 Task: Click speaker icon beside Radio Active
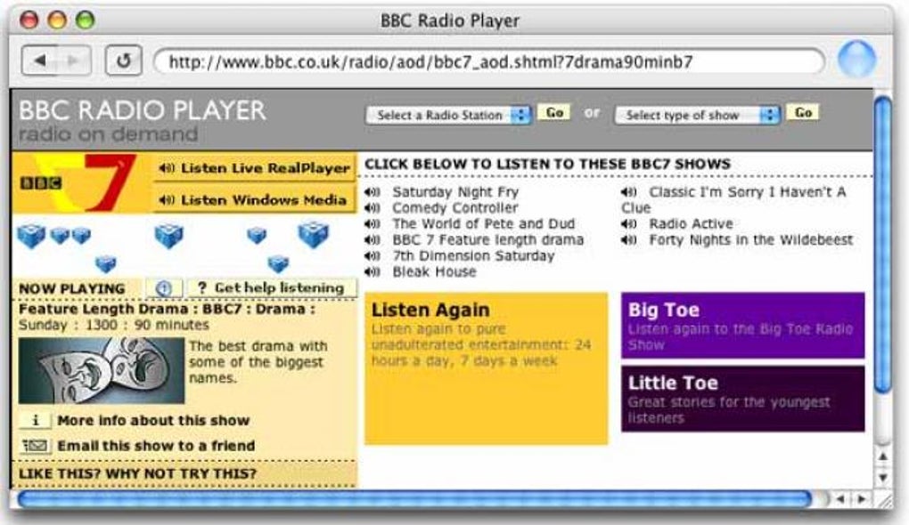(x=628, y=224)
